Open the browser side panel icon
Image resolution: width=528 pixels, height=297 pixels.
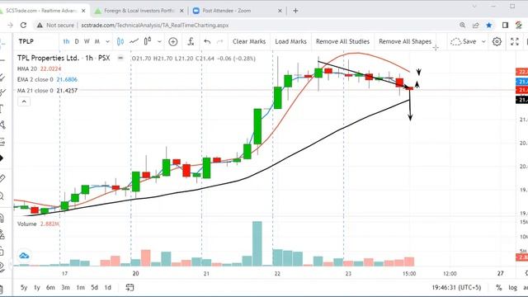pyautogui.click(x=505, y=26)
